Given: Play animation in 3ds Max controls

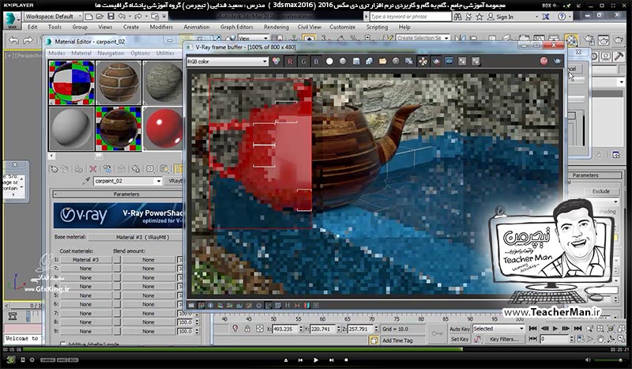Looking at the screenshot, I should coord(555,329).
